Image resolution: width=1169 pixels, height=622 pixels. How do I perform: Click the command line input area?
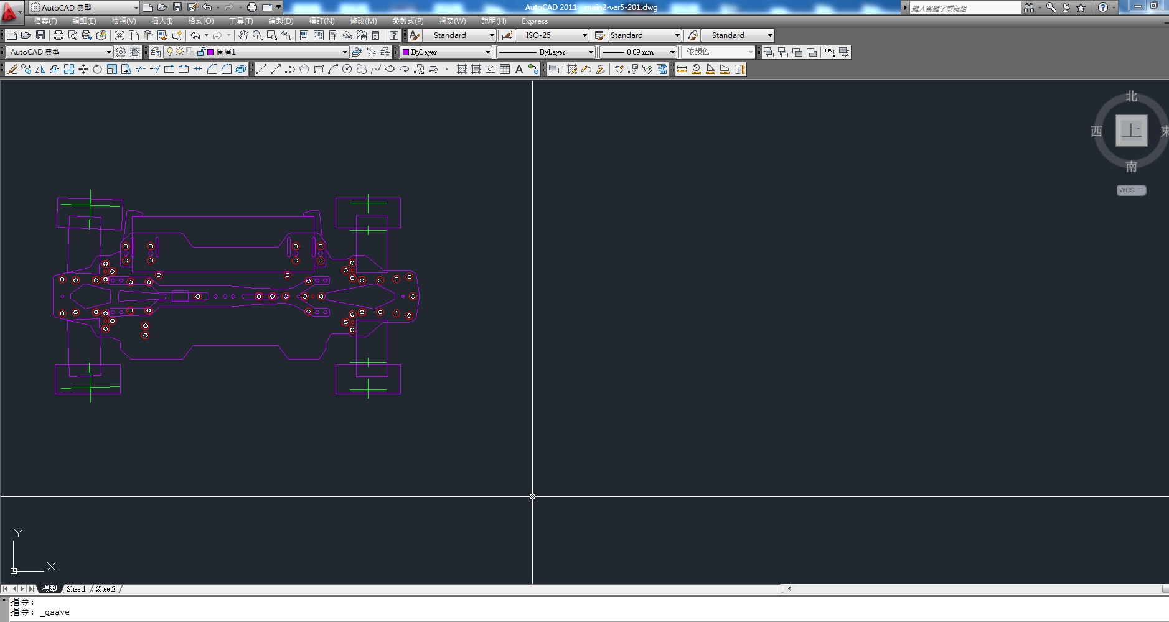coord(588,612)
